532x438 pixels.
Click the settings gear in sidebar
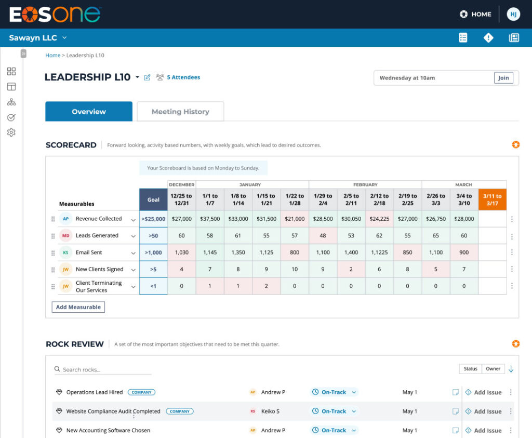[11, 132]
